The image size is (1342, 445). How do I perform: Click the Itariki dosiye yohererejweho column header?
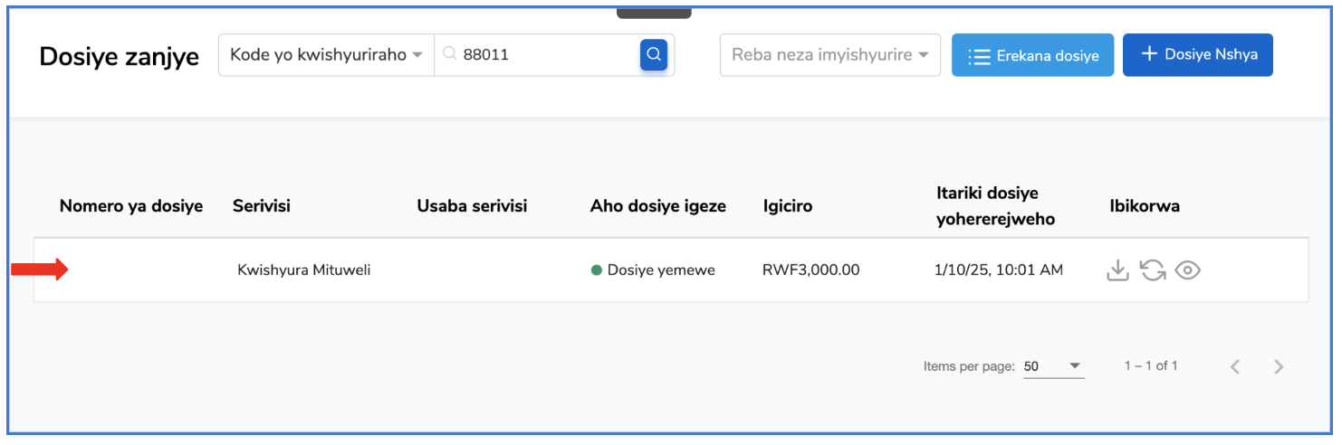pos(996,206)
